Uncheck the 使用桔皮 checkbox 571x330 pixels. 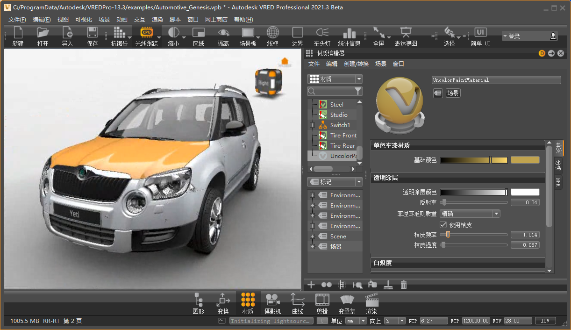443,225
